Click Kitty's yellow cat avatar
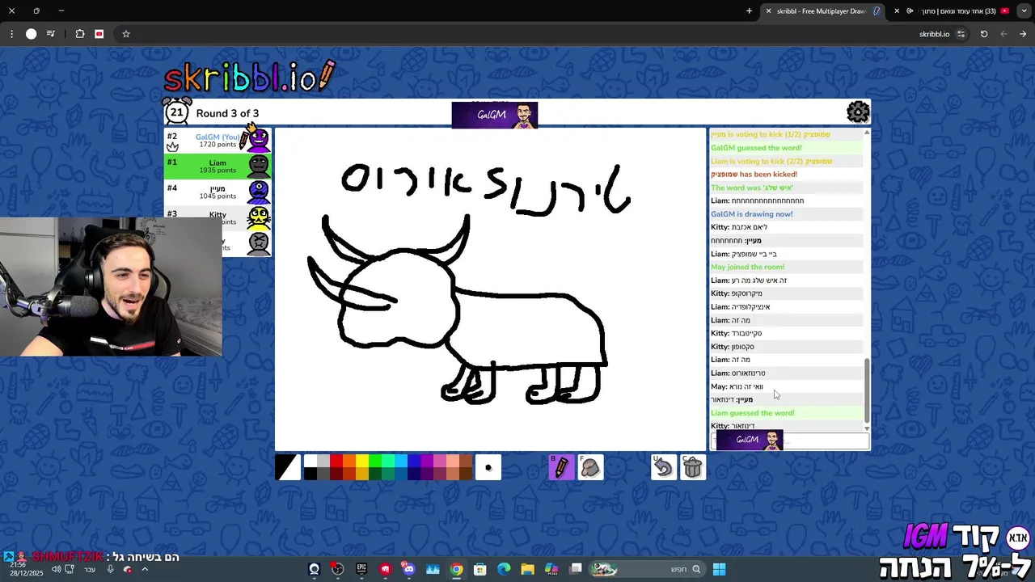This screenshot has width=1035, height=582. point(258,217)
